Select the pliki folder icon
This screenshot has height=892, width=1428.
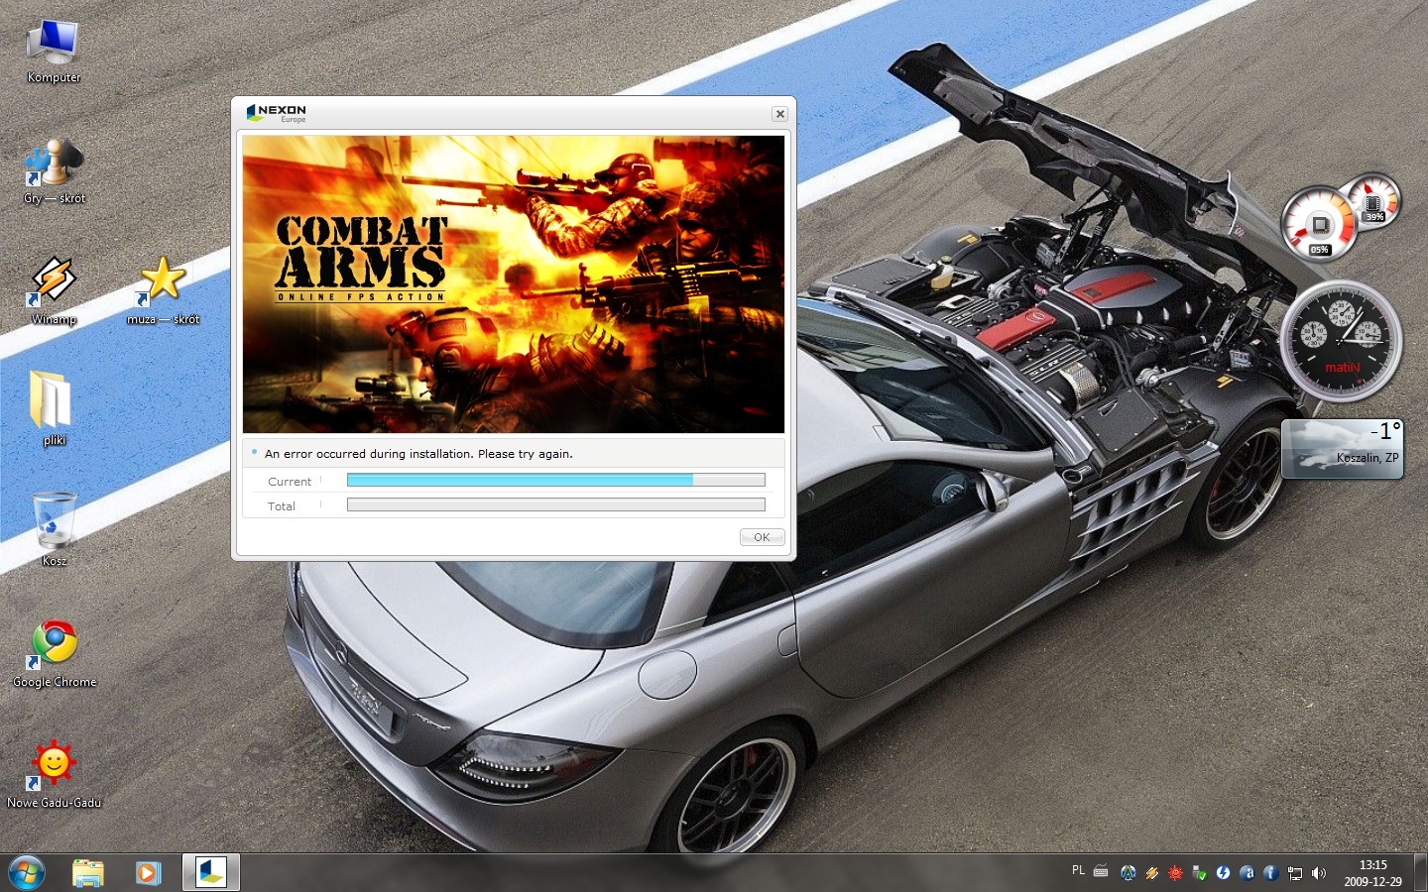click(54, 408)
